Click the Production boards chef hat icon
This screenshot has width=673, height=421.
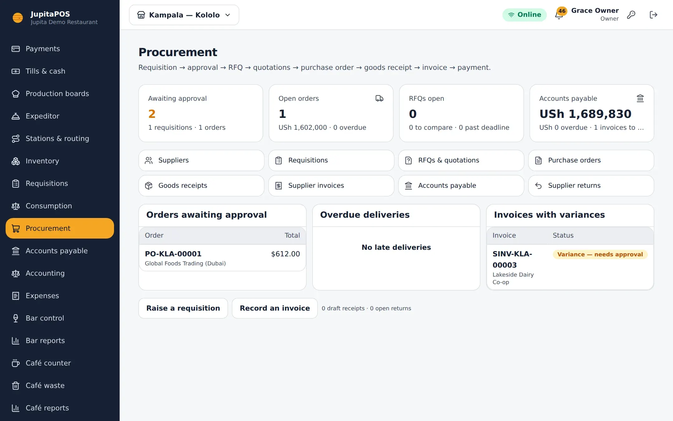click(x=16, y=94)
